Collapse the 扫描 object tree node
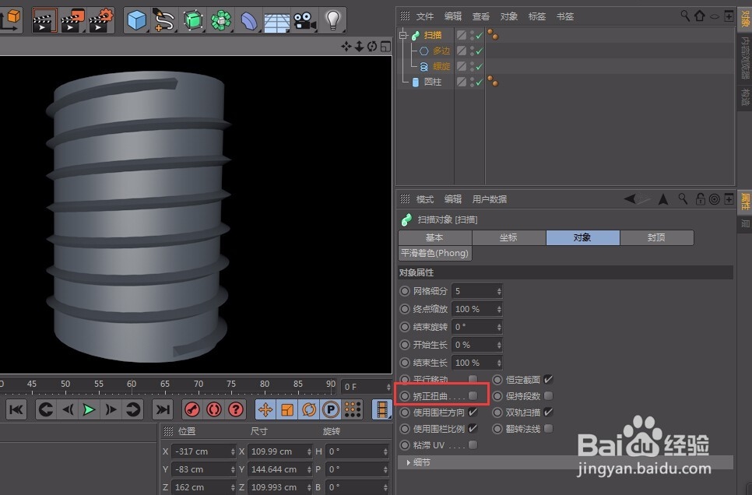The width and height of the screenshot is (752, 495). tap(402, 35)
